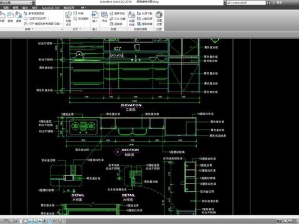Click the Data Link (数据链接) icon

click(132, 19)
